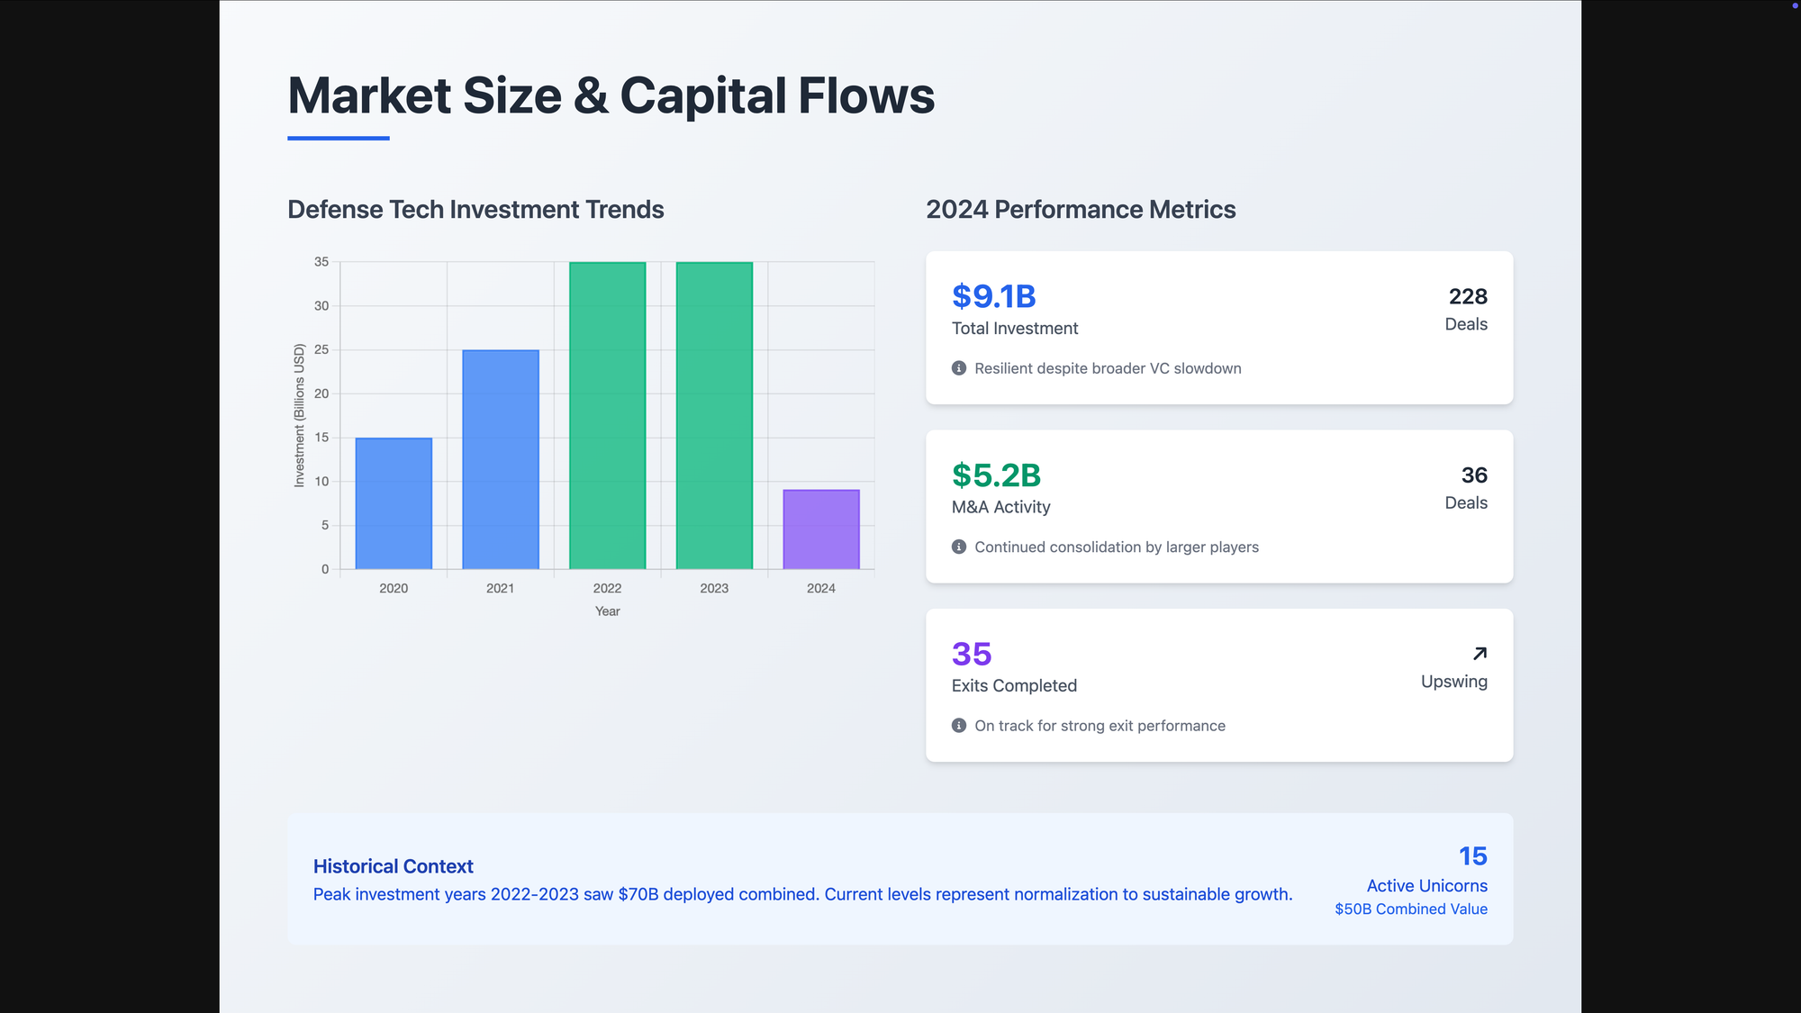Click the $9.1B Total Investment figure
This screenshot has height=1013, width=1801.
pos(993,296)
